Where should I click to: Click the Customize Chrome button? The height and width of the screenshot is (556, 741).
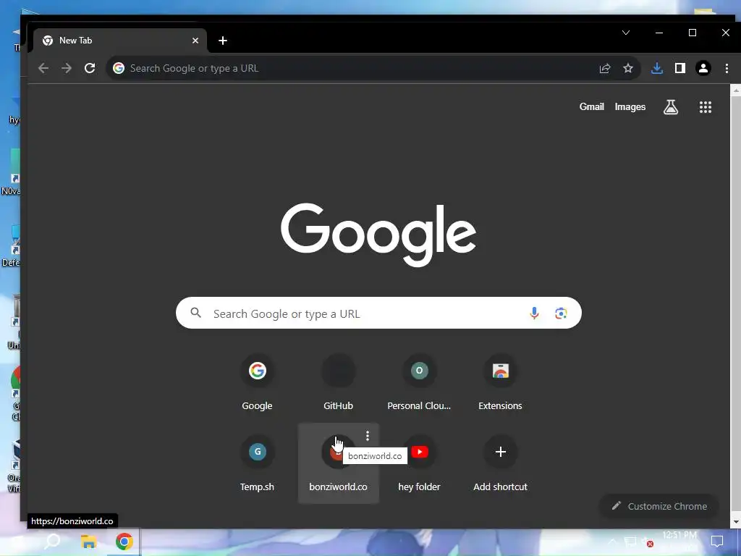(x=659, y=506)
